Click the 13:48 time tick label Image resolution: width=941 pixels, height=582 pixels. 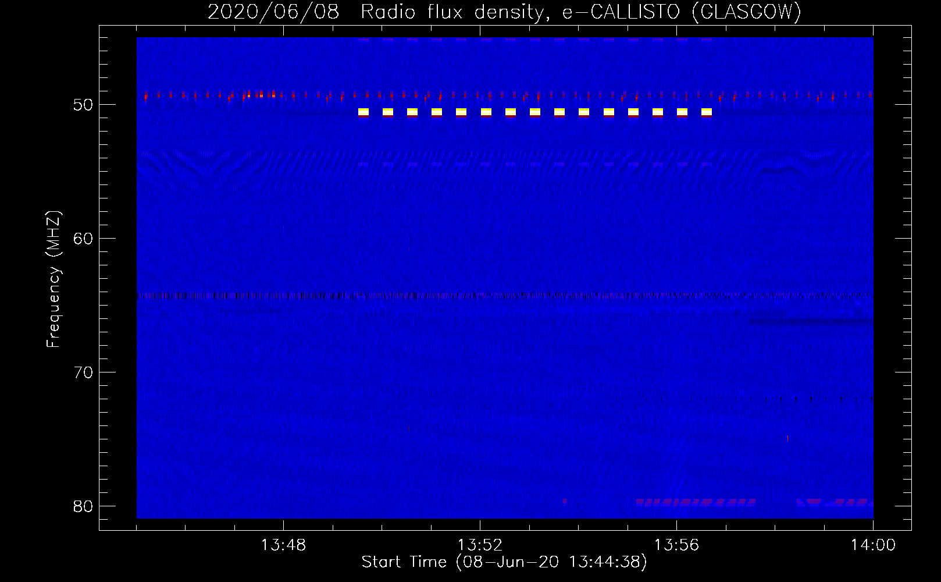pos(283,545)
